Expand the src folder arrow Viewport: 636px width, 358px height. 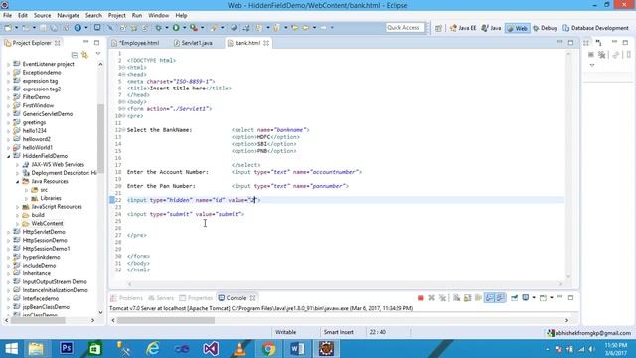[x=27, y=190]
